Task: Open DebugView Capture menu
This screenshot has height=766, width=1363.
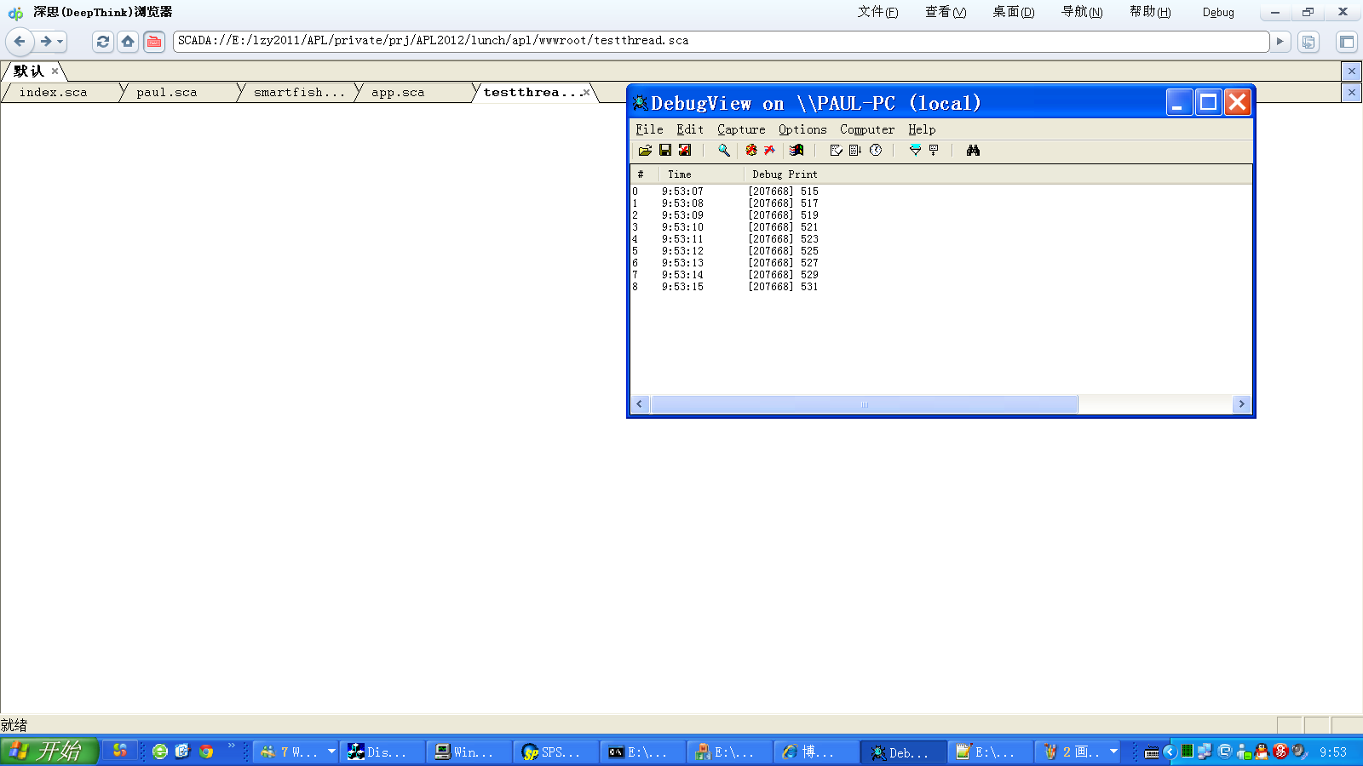Action: [741, 129]
